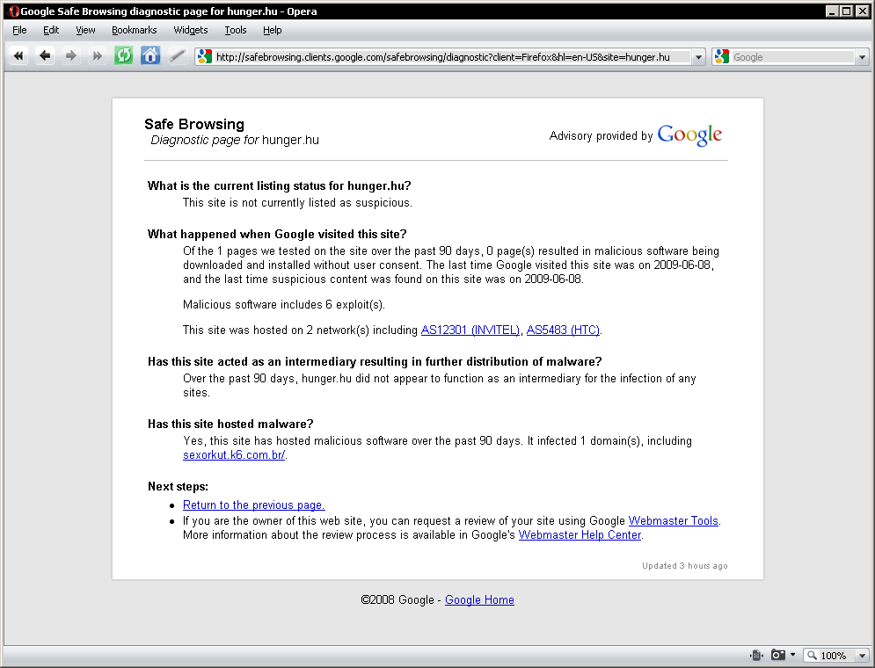Viewport: 875px width, 668px height.
Task: Click the Google icon in the search box
Action: point(721,56)
